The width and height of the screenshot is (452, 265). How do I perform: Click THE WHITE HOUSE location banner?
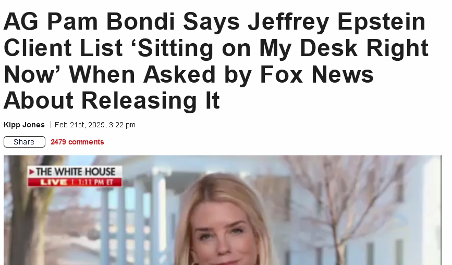[75, 171]
